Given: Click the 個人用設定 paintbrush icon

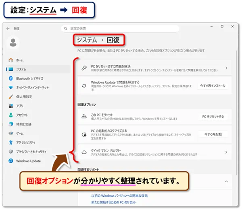Looking at the screenshot, I should [x=11, y=97].
